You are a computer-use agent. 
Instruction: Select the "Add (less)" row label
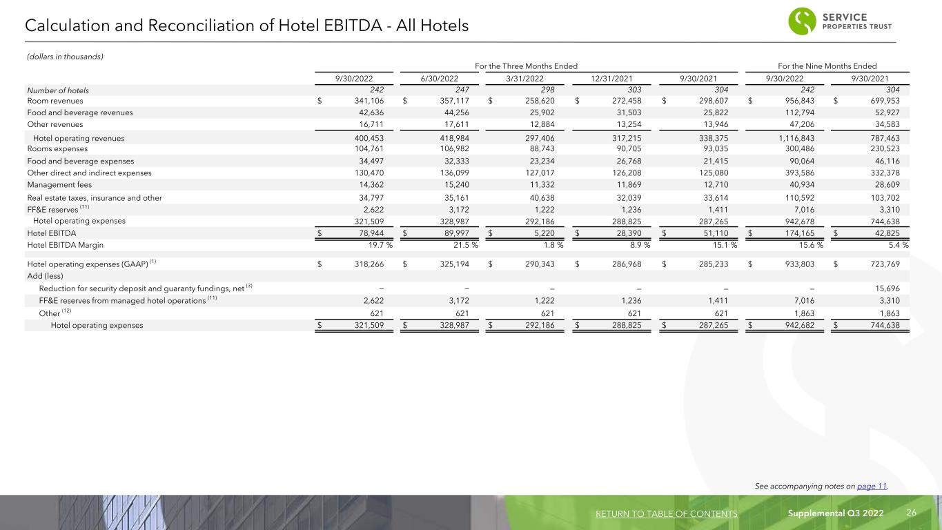pos(46,275)
